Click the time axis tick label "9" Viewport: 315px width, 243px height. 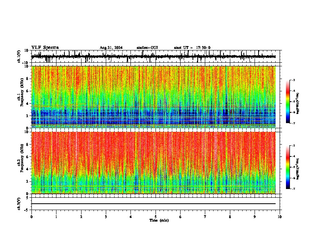(255, 217)
